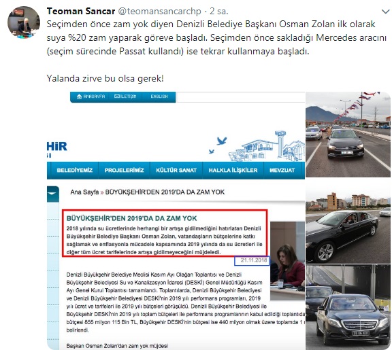Click the blue-boxed date 21.11.2018
Viewport: 392px width, 350px height.
pos(252,260)
